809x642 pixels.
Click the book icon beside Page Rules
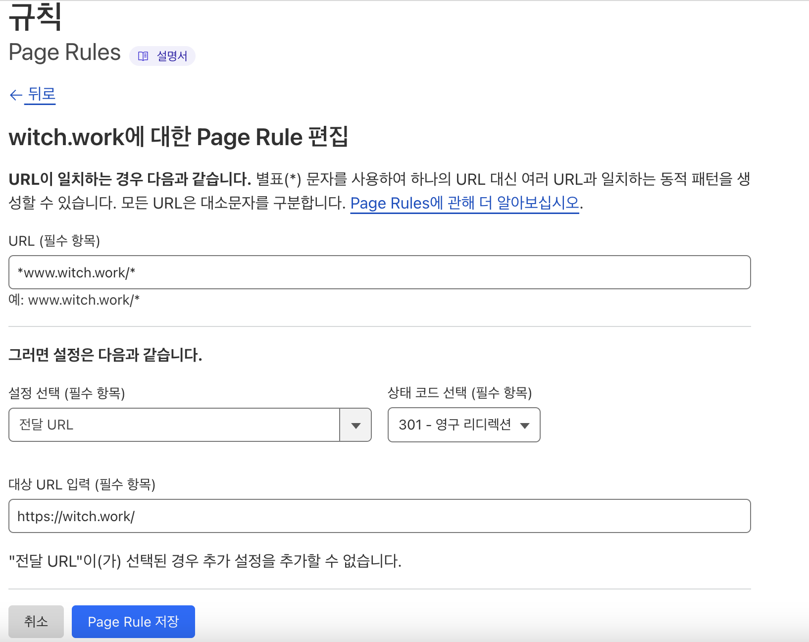[x=143, y=56]
